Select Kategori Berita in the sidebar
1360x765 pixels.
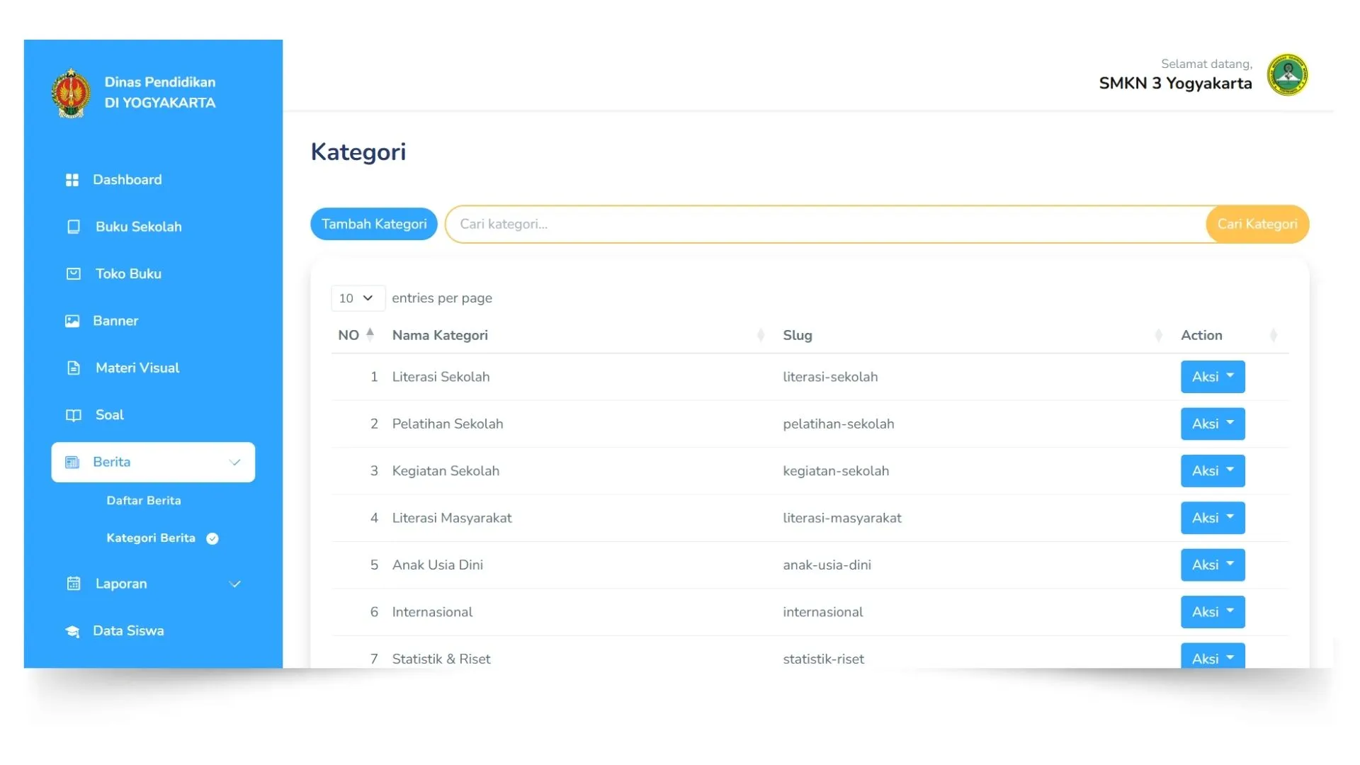151,538
